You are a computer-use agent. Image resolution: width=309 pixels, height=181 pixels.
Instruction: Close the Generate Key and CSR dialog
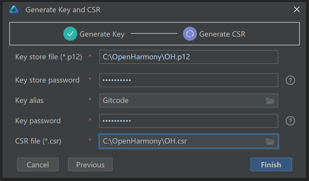tap(297, 10)
